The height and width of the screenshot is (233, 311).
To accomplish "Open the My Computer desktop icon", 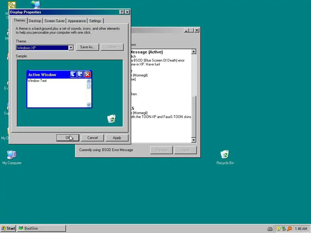I will pyautogui.click(x=12, y=157).
